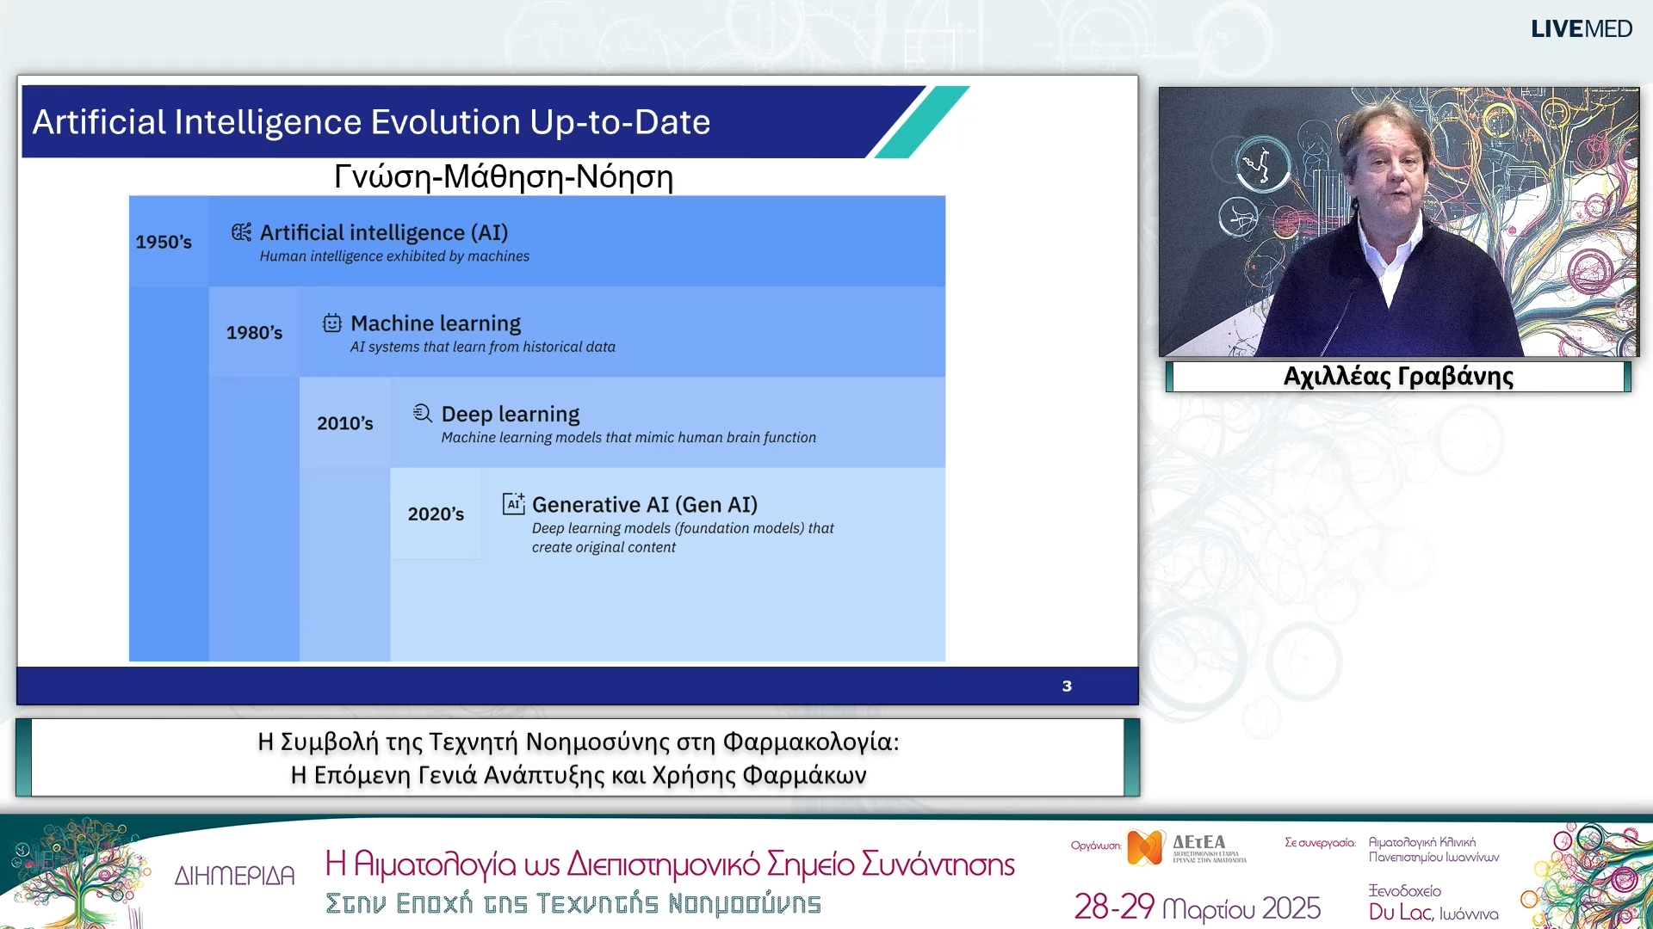Screen dimensions: 1653x929
Task: Click the LIVEMED logo
Action: 1581,29
